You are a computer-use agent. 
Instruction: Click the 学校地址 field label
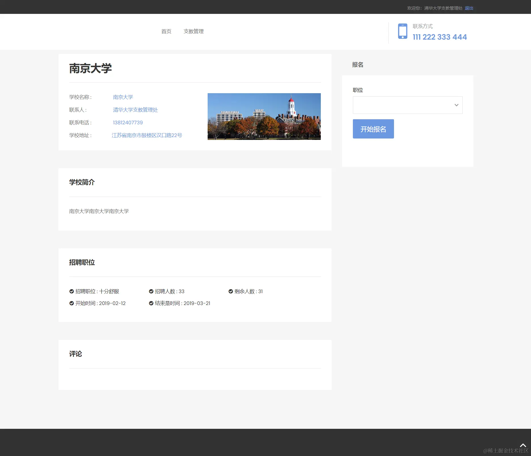tap(80, 135)
